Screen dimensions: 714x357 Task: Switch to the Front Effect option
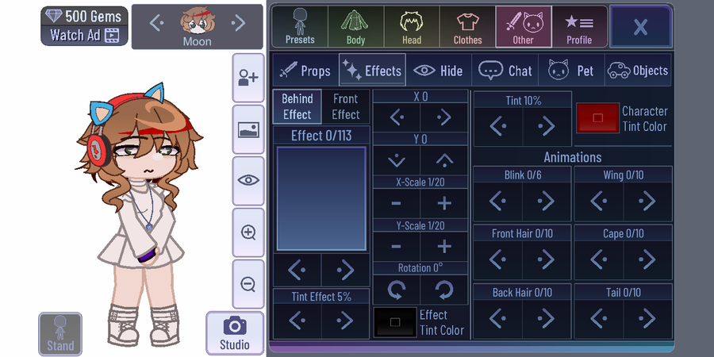346,106
